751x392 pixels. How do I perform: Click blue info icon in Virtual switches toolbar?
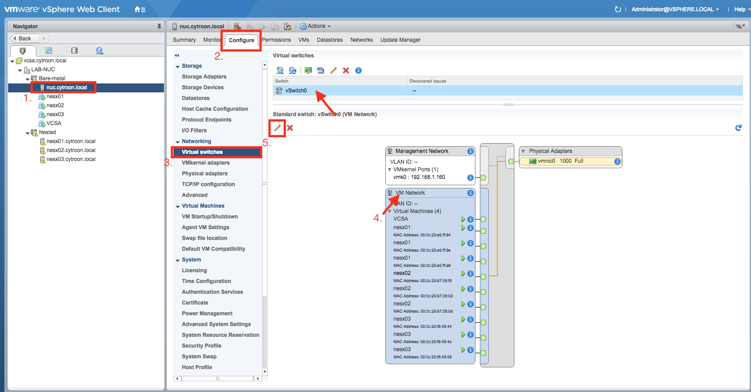pyautogui.click(x=358, y=70)
